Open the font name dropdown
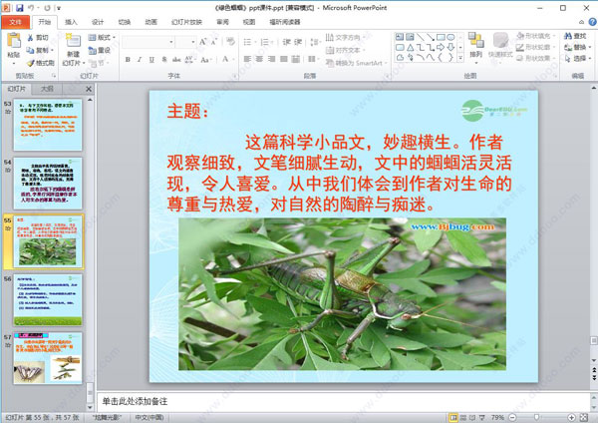This screenshot has height=423, width=598. [171, 42]
